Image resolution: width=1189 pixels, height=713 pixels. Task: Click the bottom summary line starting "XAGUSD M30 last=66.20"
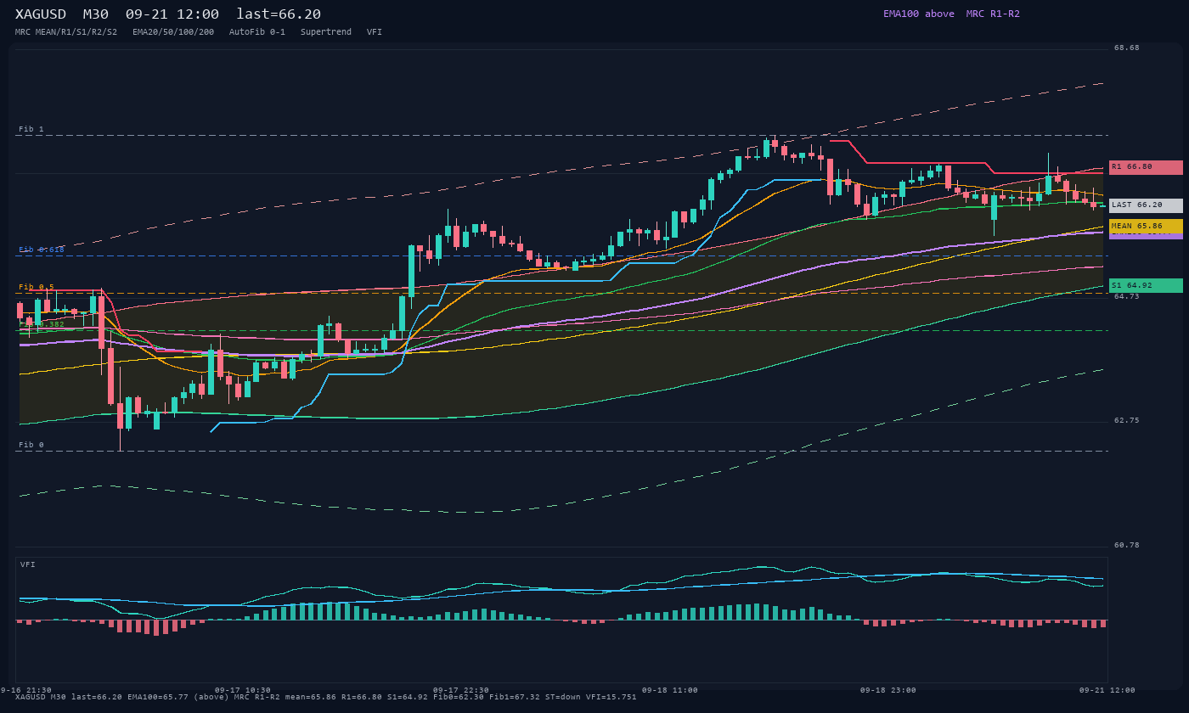(326, 697)
